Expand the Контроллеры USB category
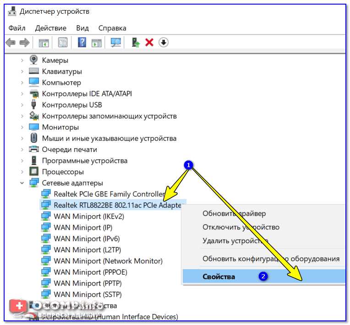This screenshot has height=325, width=350. [22, 105]
